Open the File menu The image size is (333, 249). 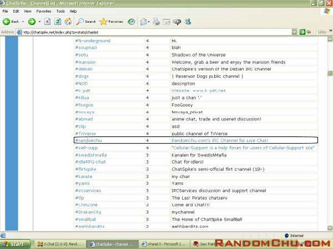point(6,11)
